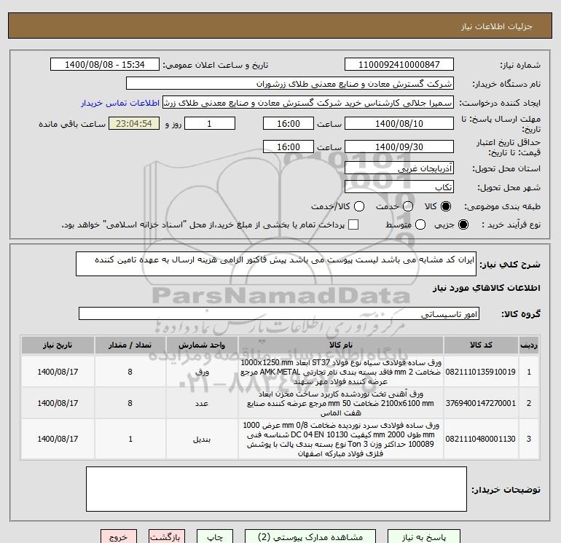
Task: Click unit cell ورق in row 1
Action: [x=202, y=372]
